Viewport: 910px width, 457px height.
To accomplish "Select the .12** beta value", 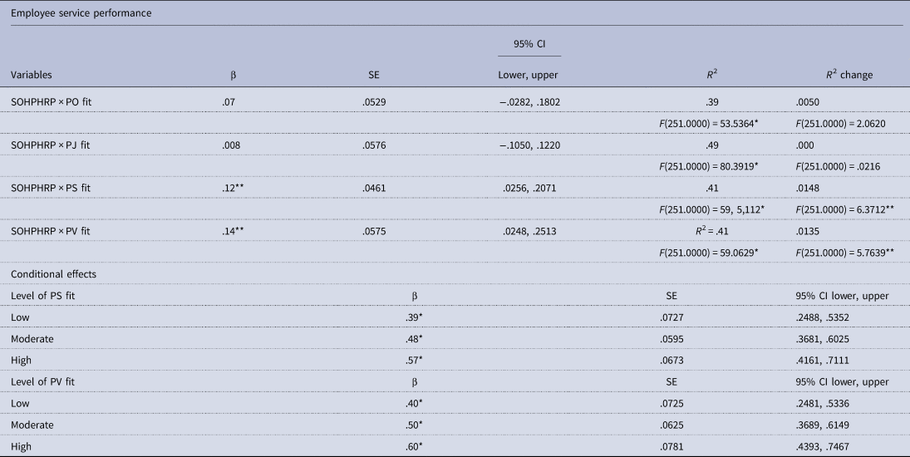I will click(233, 188).
